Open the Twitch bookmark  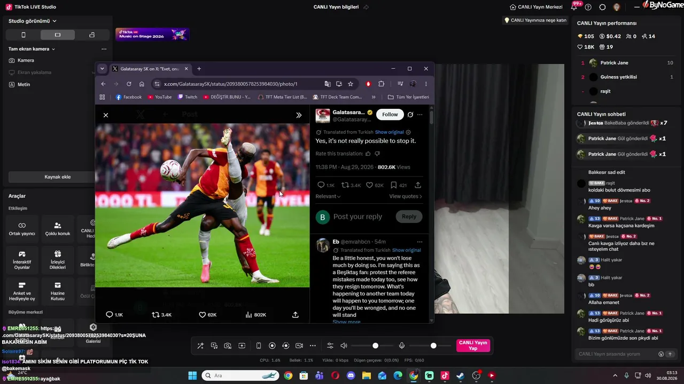click(188, 97)
